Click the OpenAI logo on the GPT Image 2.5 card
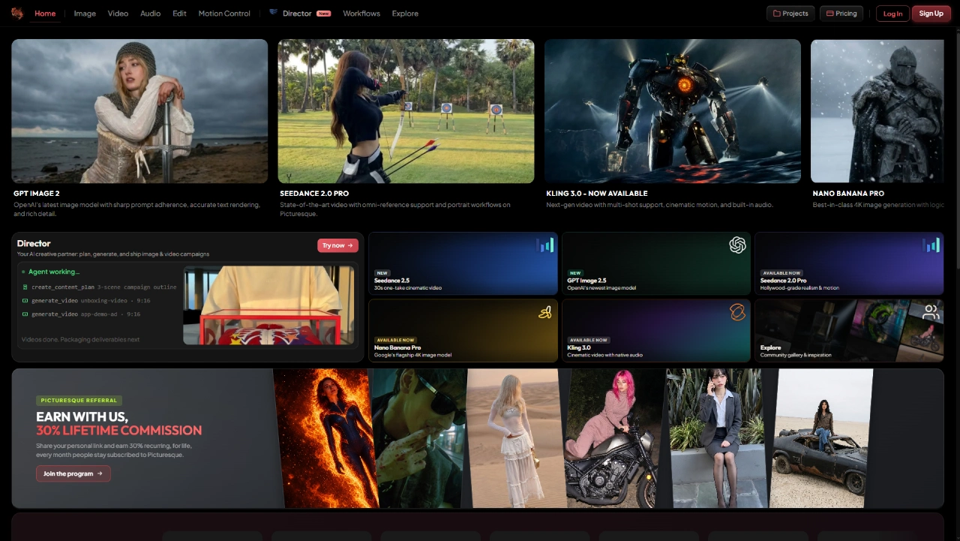Image resolution: width=960 pixels, height=541 pixels. point(737,245)
